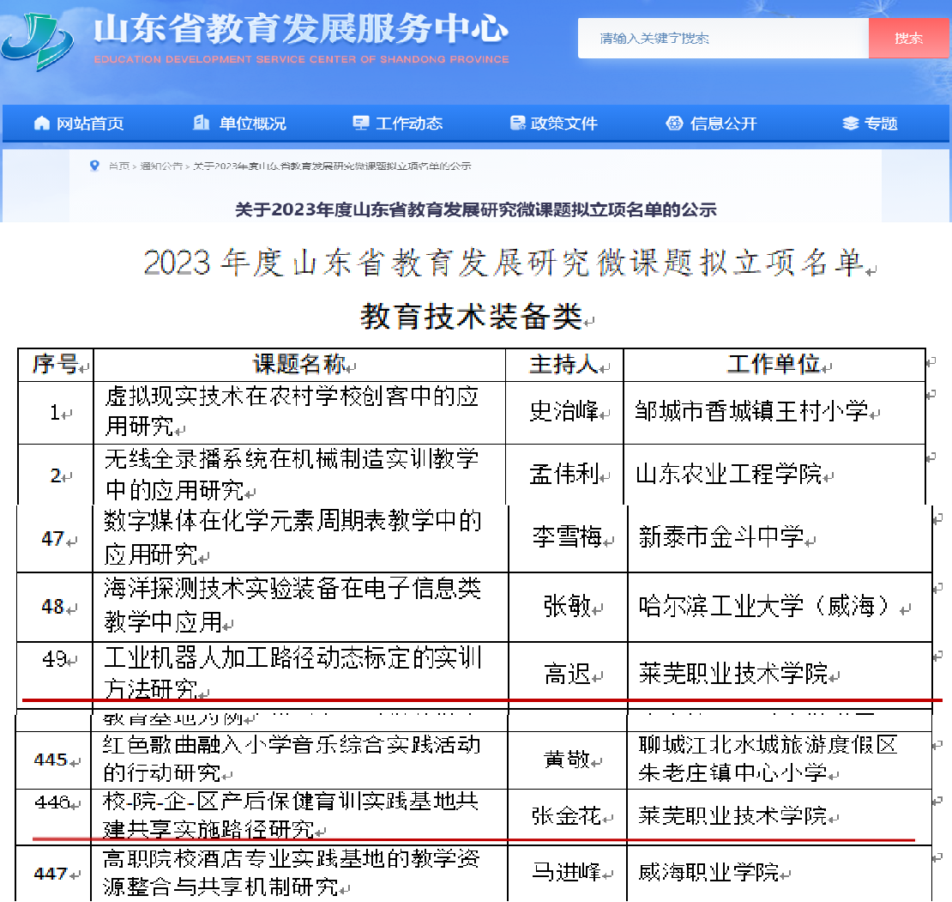Click the building icon beside 单位概况
The height and width of the screenshot is (902, 952).
click(x=202, y=124)
